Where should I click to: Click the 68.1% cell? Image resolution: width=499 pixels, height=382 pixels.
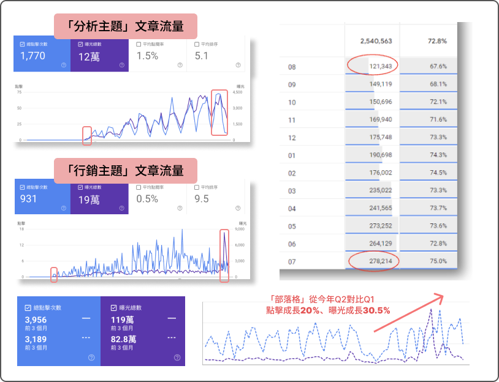click(438, 84)
